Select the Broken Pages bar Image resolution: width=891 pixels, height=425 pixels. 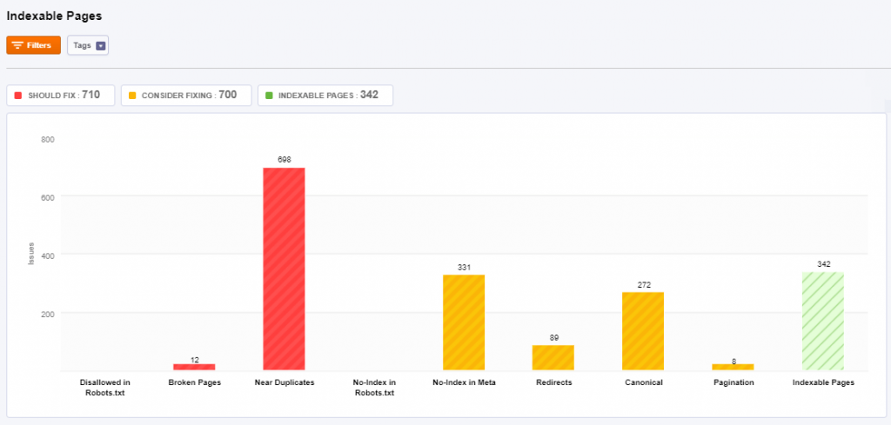pos(194,367)
